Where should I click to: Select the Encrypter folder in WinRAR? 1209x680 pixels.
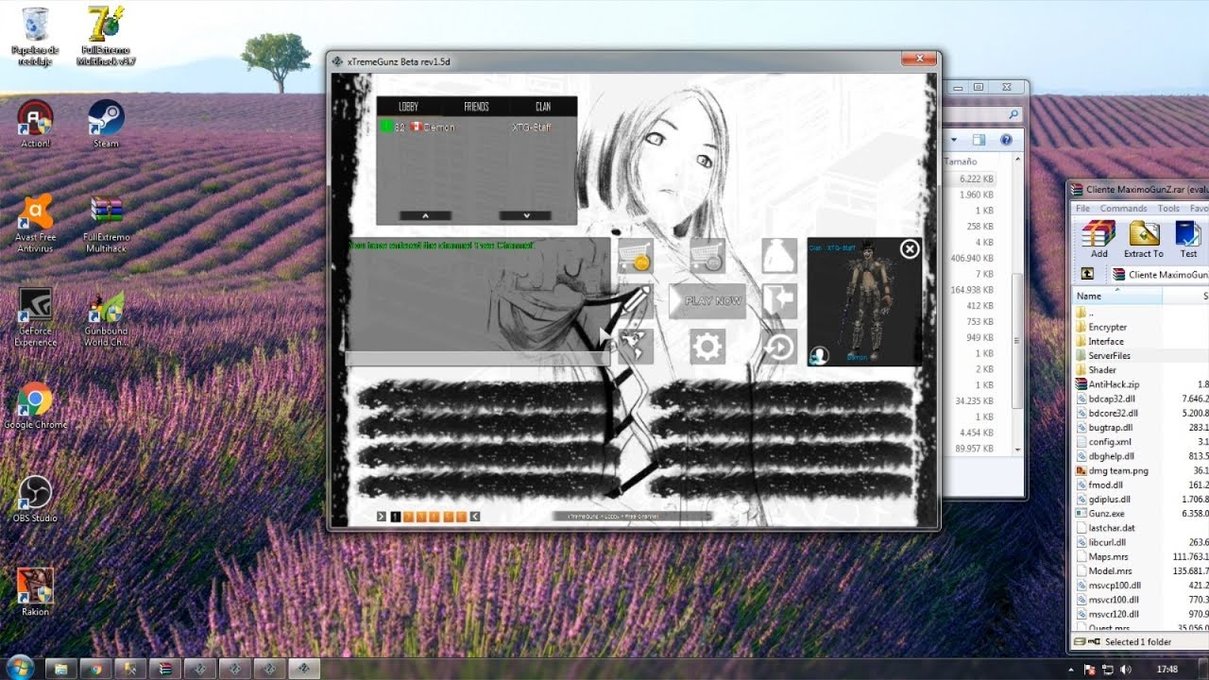coord(1107,327)
